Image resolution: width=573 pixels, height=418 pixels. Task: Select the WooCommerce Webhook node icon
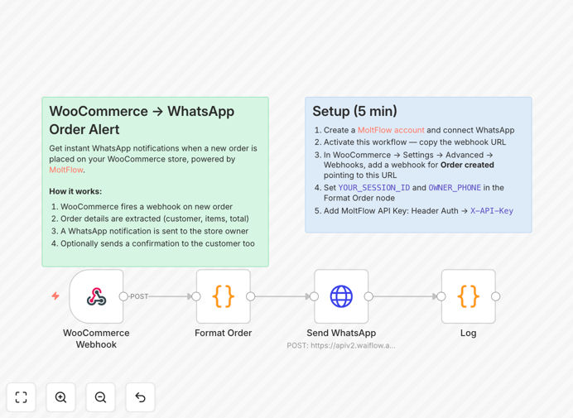pyautogui.click(x=97, y=296)
